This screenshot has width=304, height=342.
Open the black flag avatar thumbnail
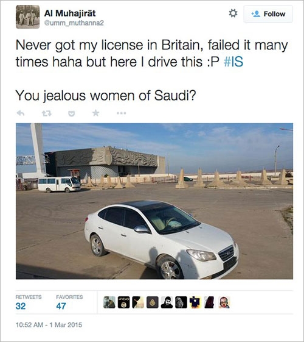tap(124, 302)
